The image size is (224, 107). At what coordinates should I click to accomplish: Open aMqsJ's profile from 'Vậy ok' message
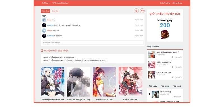pos(50,30)
